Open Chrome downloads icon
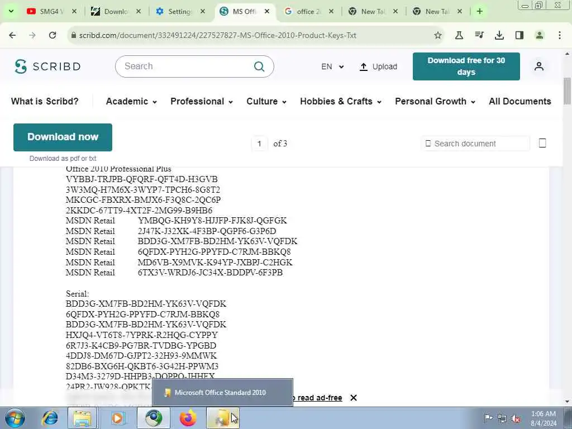Screen dimensions: 572x429 (x=499, y=35)
